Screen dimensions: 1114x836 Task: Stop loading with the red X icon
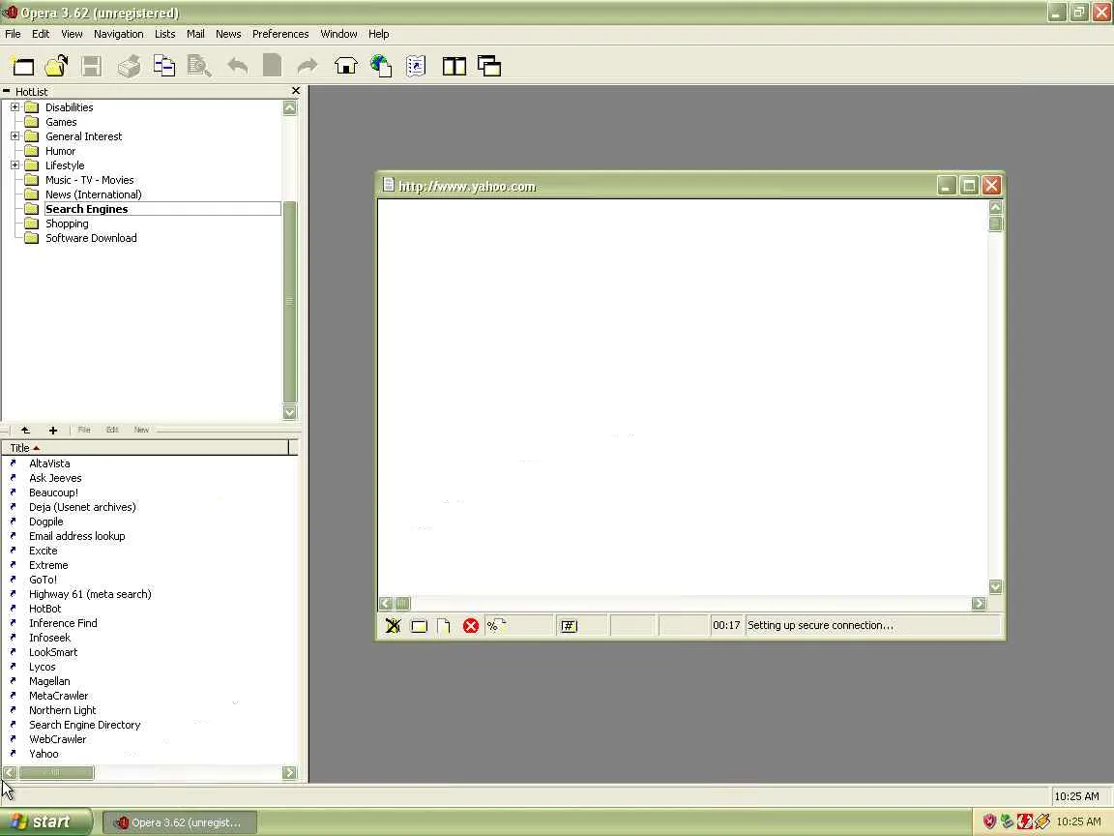tap(470, 626)
